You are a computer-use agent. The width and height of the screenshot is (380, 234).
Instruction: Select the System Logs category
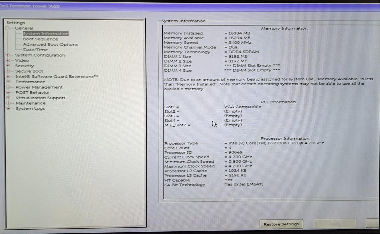(x=30, y=108)
